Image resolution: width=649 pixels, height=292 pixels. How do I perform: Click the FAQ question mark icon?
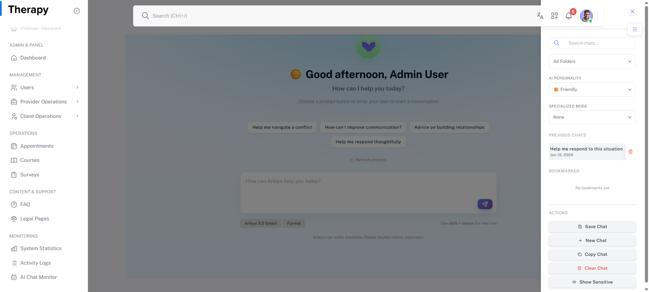pyautogui.click(x=14, y=204)
